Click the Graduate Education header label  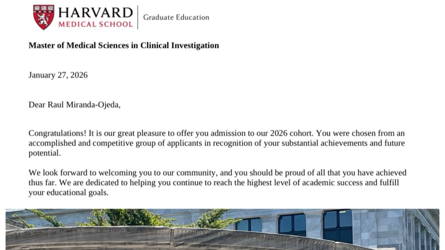[176, 17]
